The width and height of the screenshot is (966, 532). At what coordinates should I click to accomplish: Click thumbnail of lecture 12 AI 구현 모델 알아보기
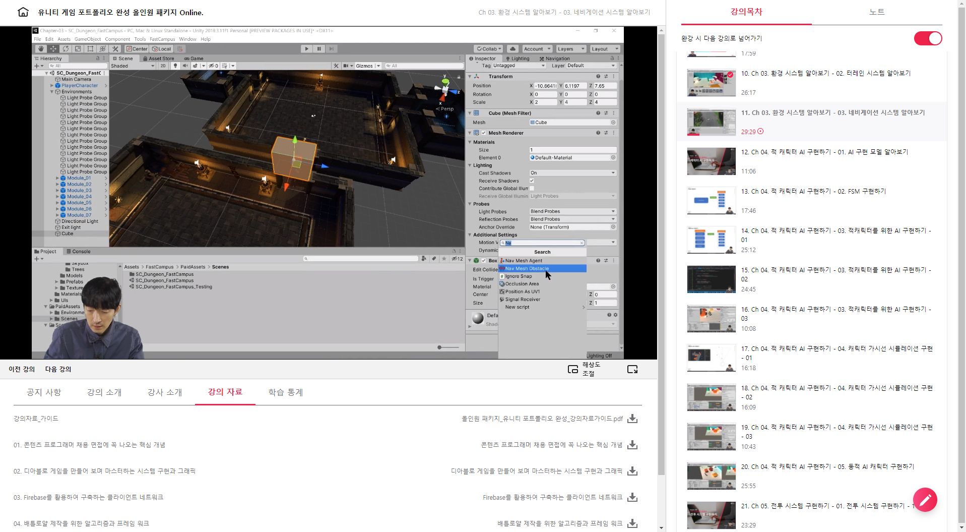[711, 161]
